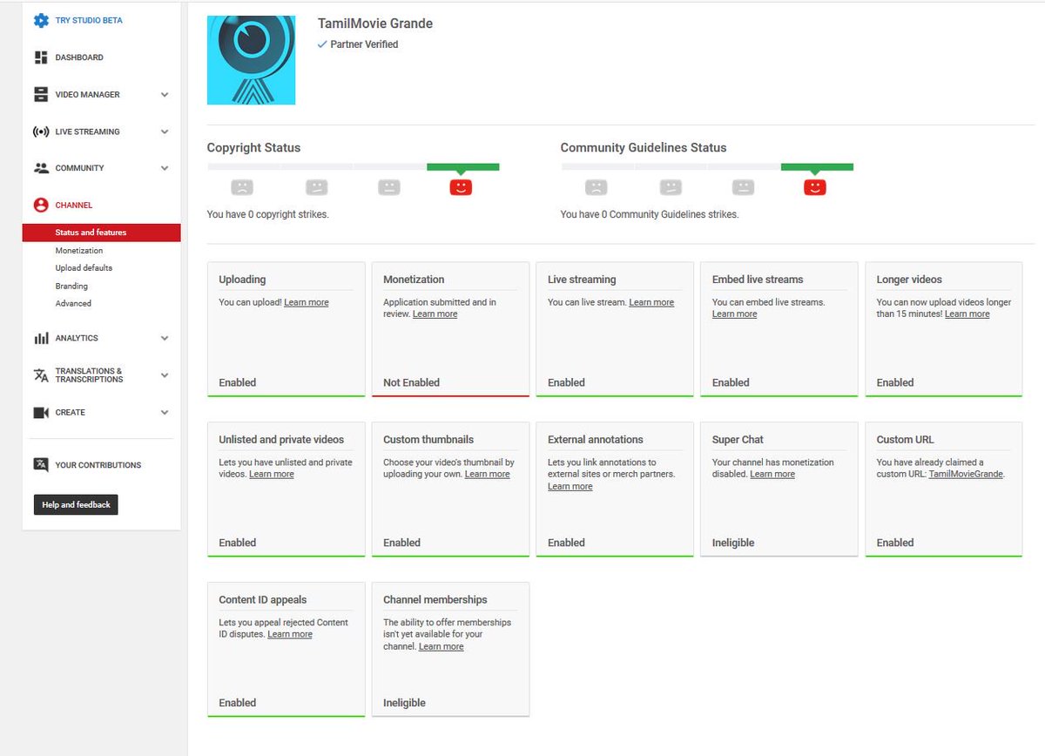Expand the Video Manager section

click(165, 94)
